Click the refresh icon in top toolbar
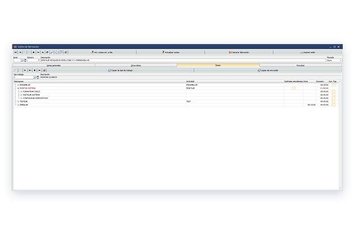This screenshot has width=362, height=240. coord(47,52)
